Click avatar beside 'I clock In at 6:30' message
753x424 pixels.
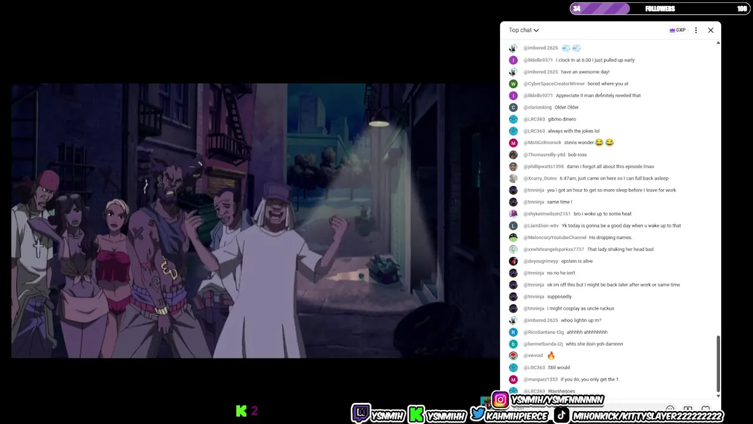(513, 60)
